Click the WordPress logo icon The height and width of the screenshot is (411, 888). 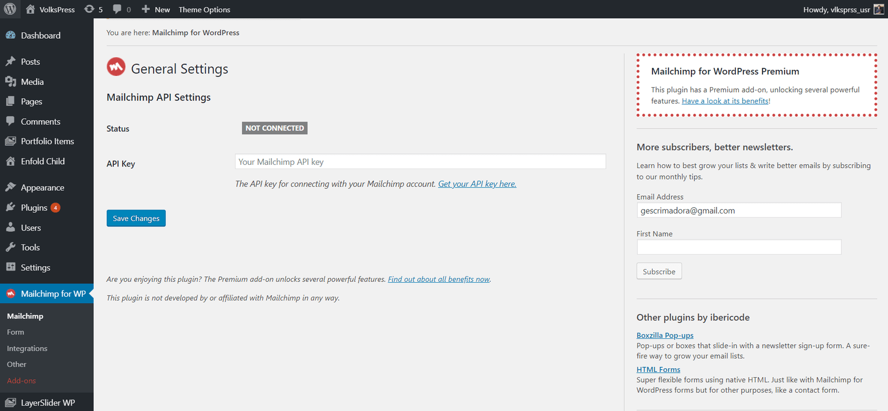10,9
